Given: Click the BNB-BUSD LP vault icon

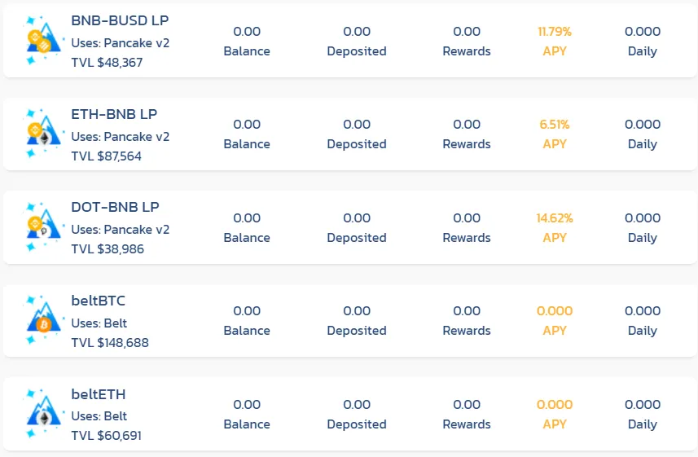Looking at the screenshot, I should 44,41.
